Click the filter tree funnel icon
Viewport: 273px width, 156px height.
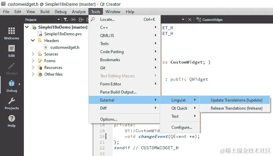[66, 20]
